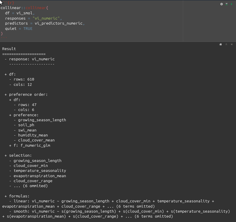
Task: Open chunk options gear icon
Action: point(222,4)
